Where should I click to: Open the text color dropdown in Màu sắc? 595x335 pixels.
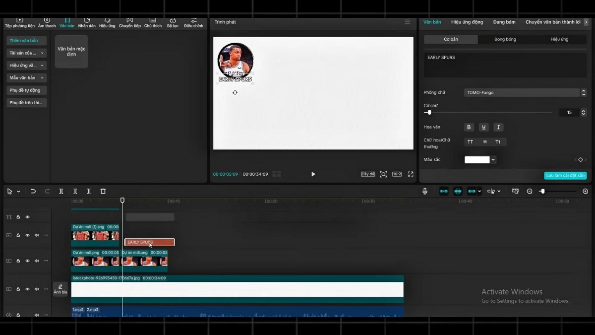coord(493,159)
